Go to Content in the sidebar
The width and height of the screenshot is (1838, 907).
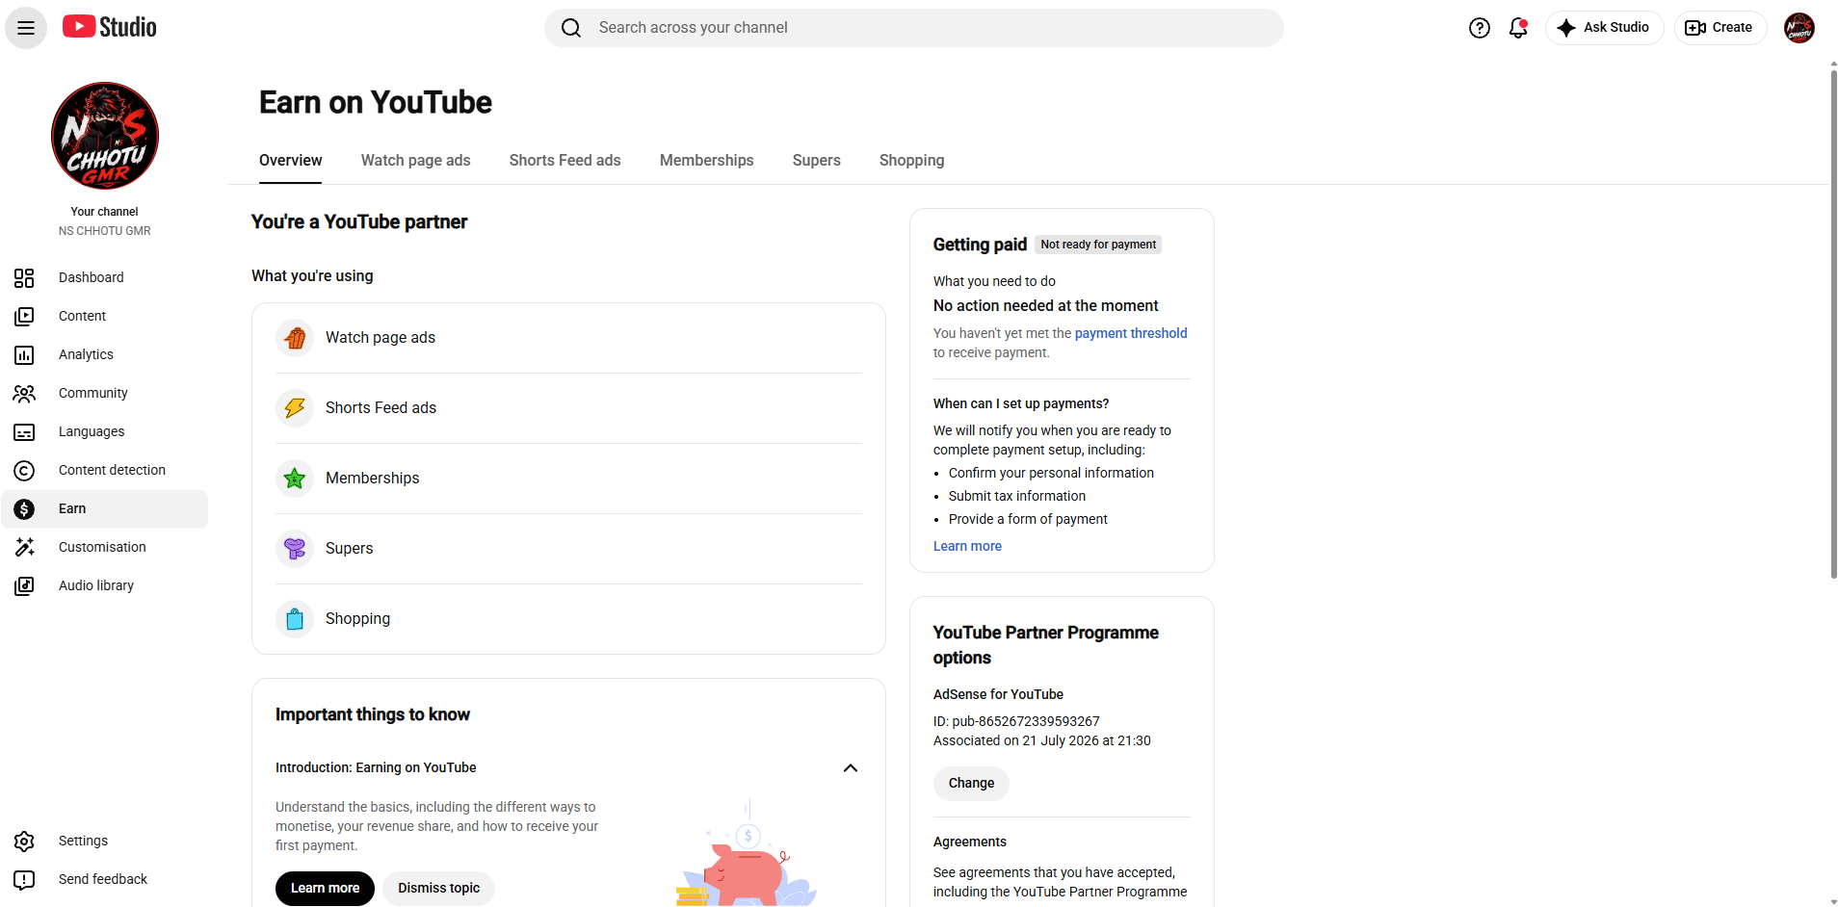[x=104, y=316]
